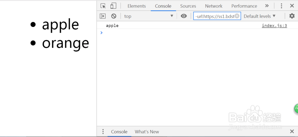Toggle the live expression eye icon
The height and width of the screenshot is (137, 298).
point(184,16)
